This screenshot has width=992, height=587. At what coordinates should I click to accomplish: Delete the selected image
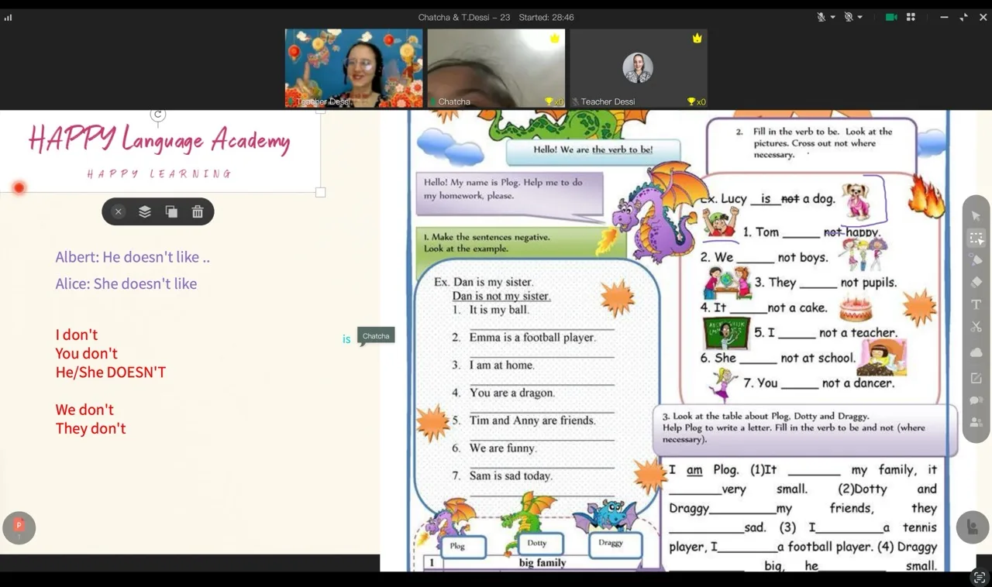(x=198, y=211)
